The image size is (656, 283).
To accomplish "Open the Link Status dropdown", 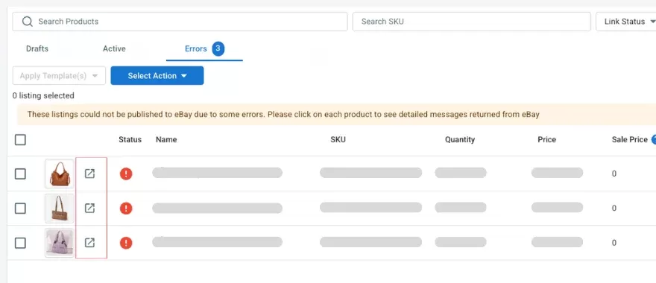I will click(x=626, y=22).
